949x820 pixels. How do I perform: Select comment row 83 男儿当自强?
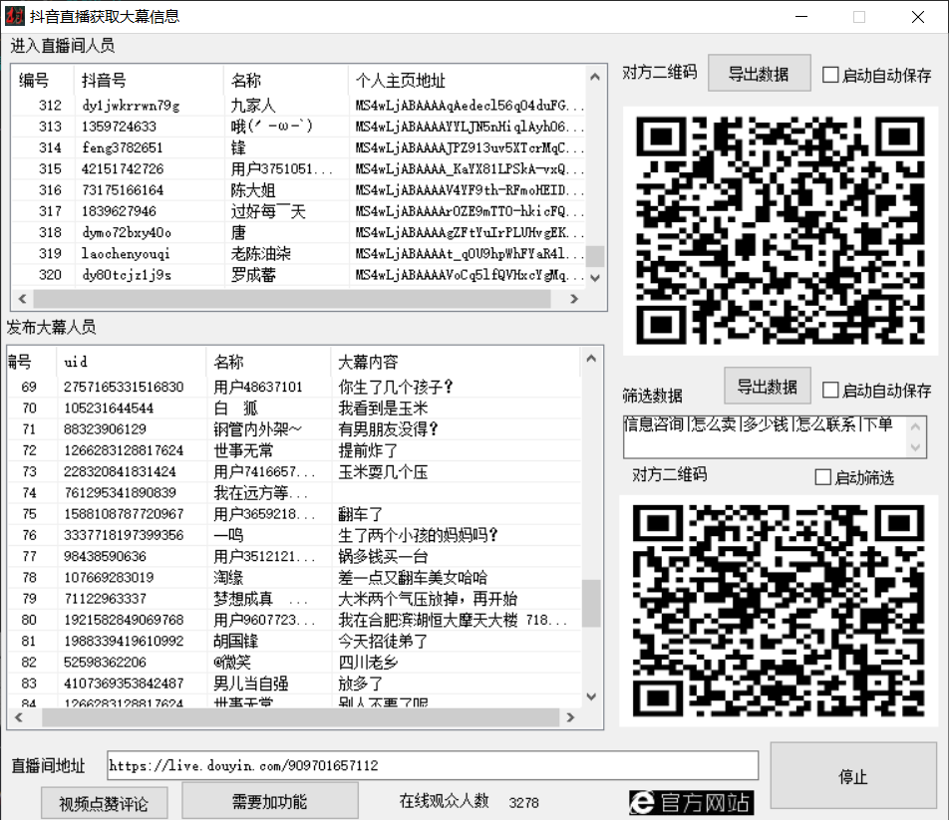tap(294, 683)
